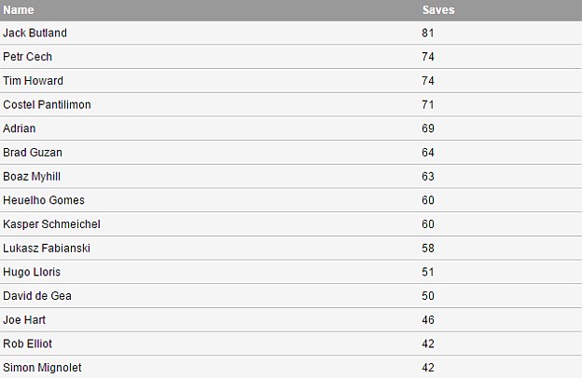Click the Hugo Lloris name
The width and height of the screenshot is (582, 378).
pyautogui.click(x=32, y=272)
